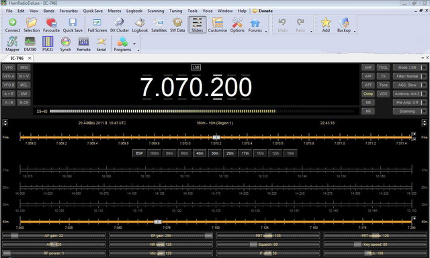Toggle the Comp compression button
Image resolution: width=430 pixels, height=258 pixels.
[368, 94]
